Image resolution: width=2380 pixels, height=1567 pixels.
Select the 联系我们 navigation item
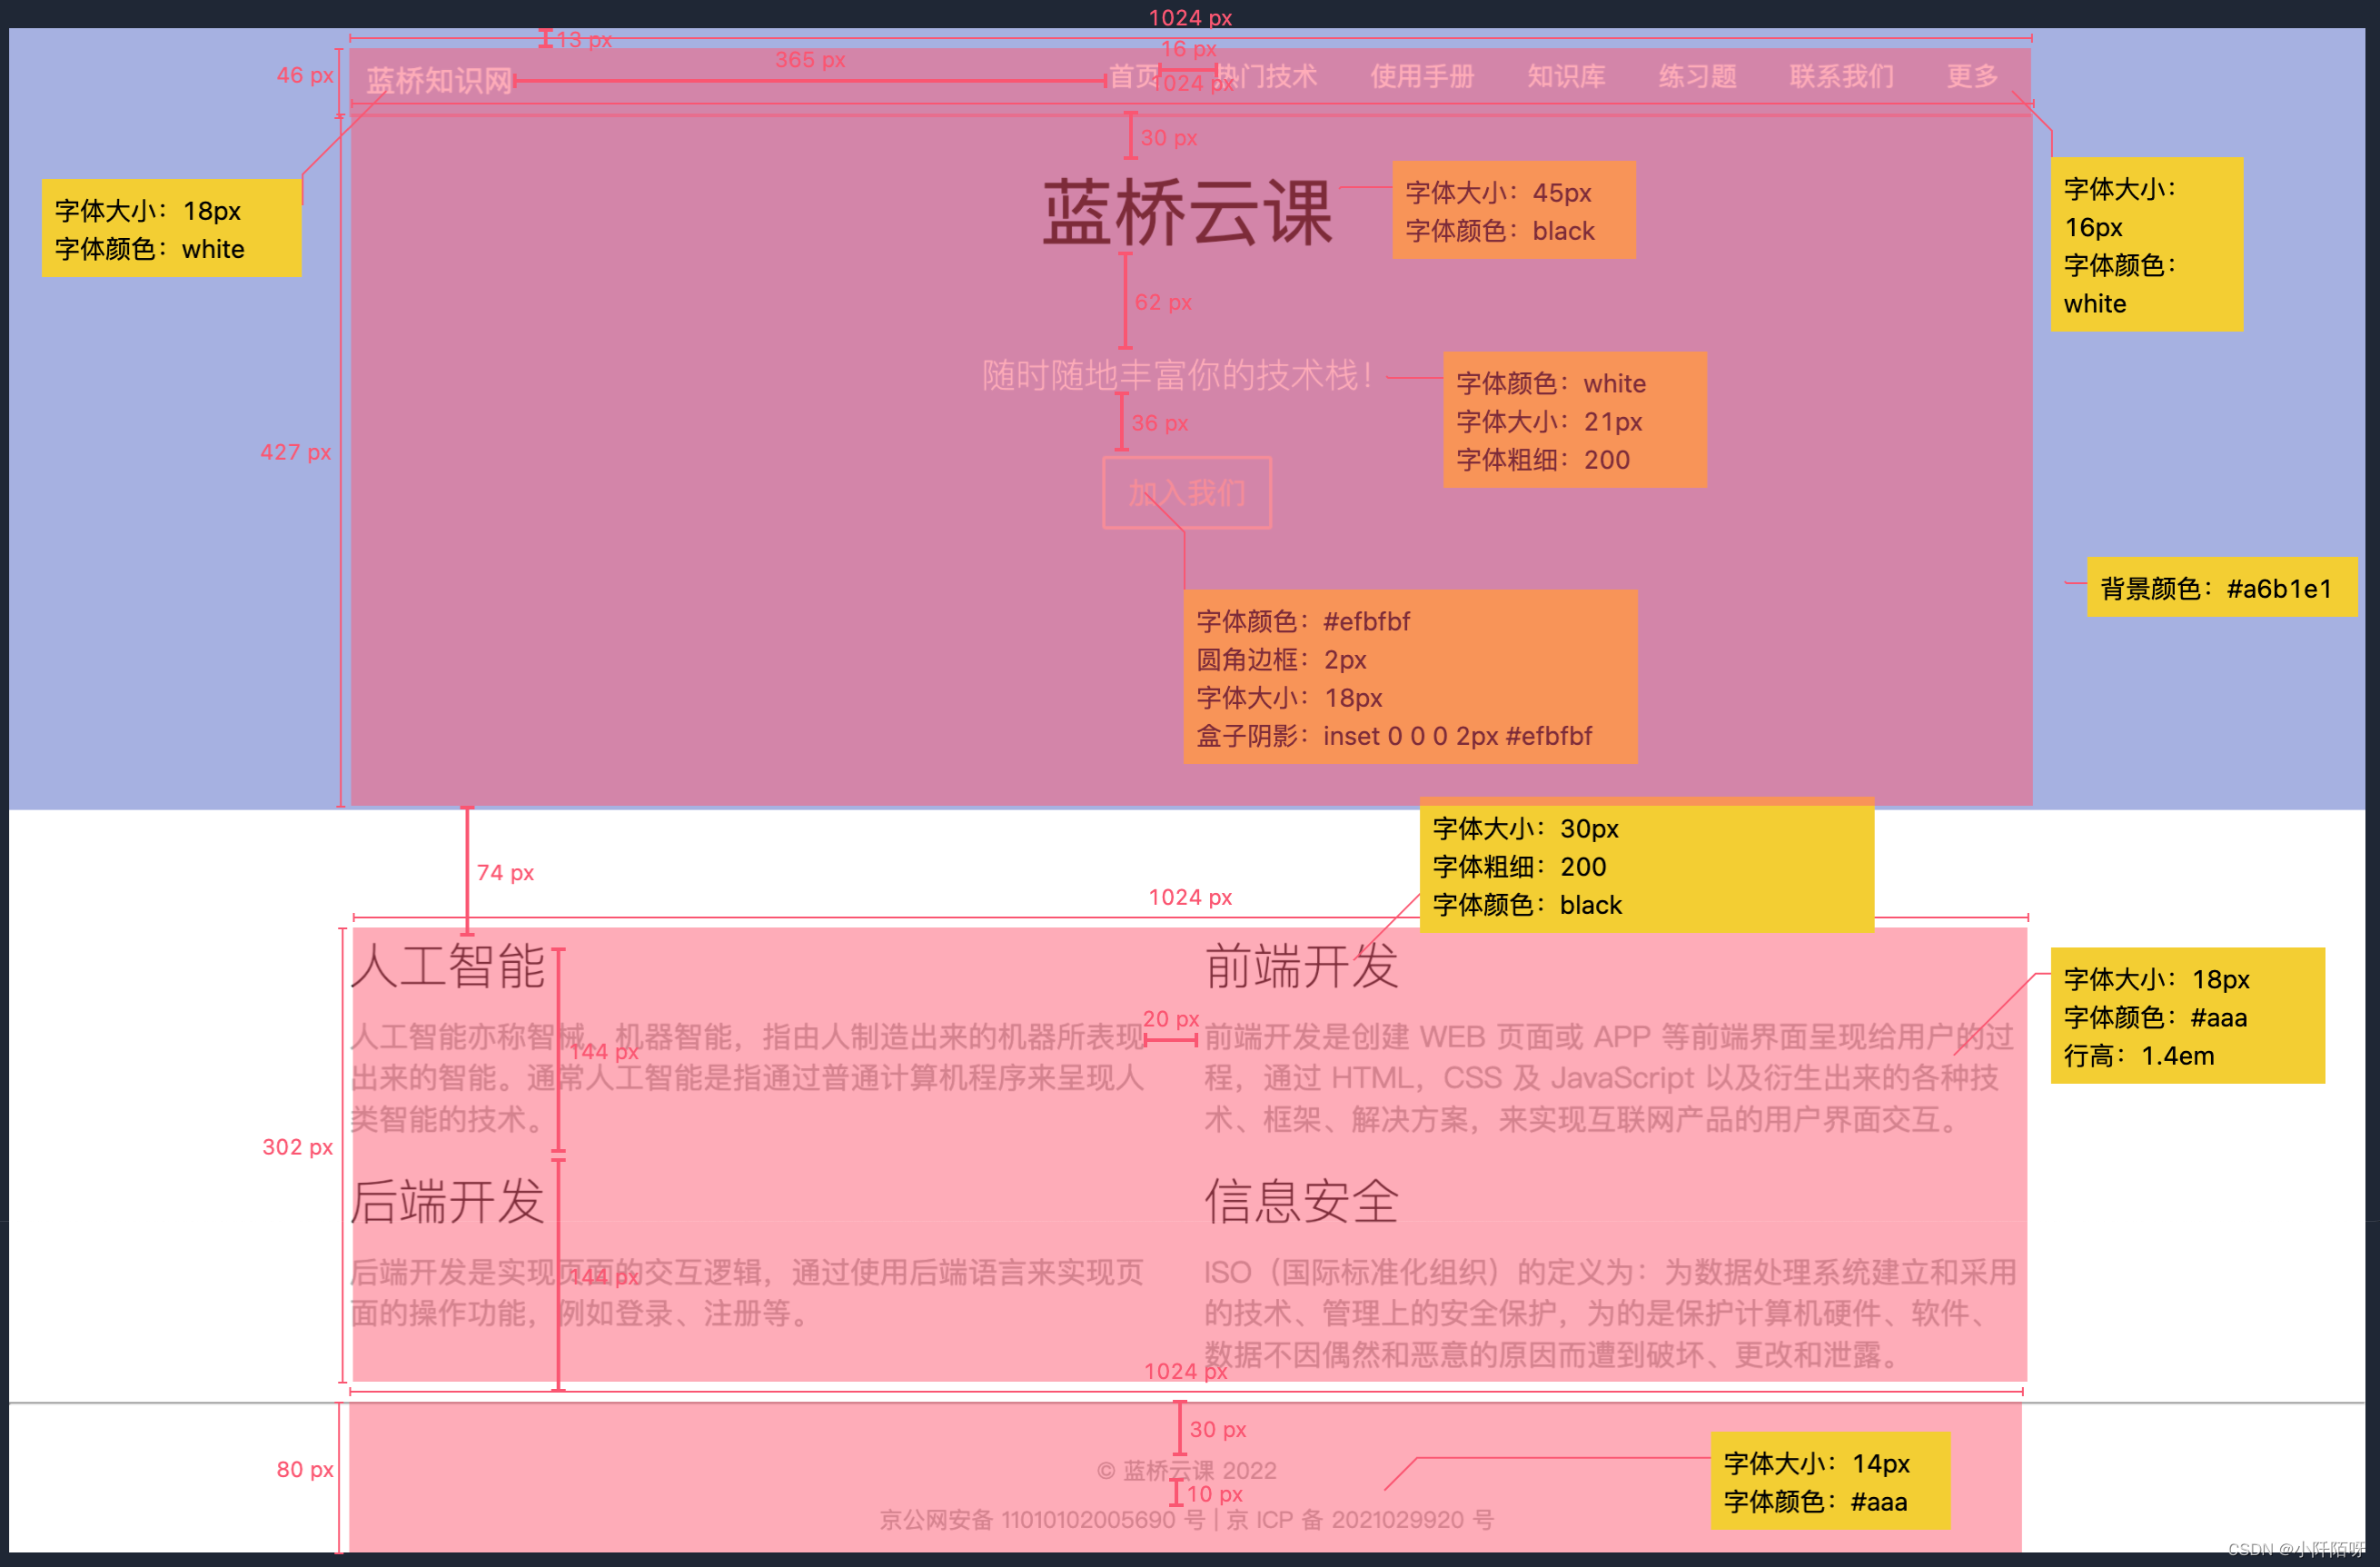click(x=1841, y=76)
